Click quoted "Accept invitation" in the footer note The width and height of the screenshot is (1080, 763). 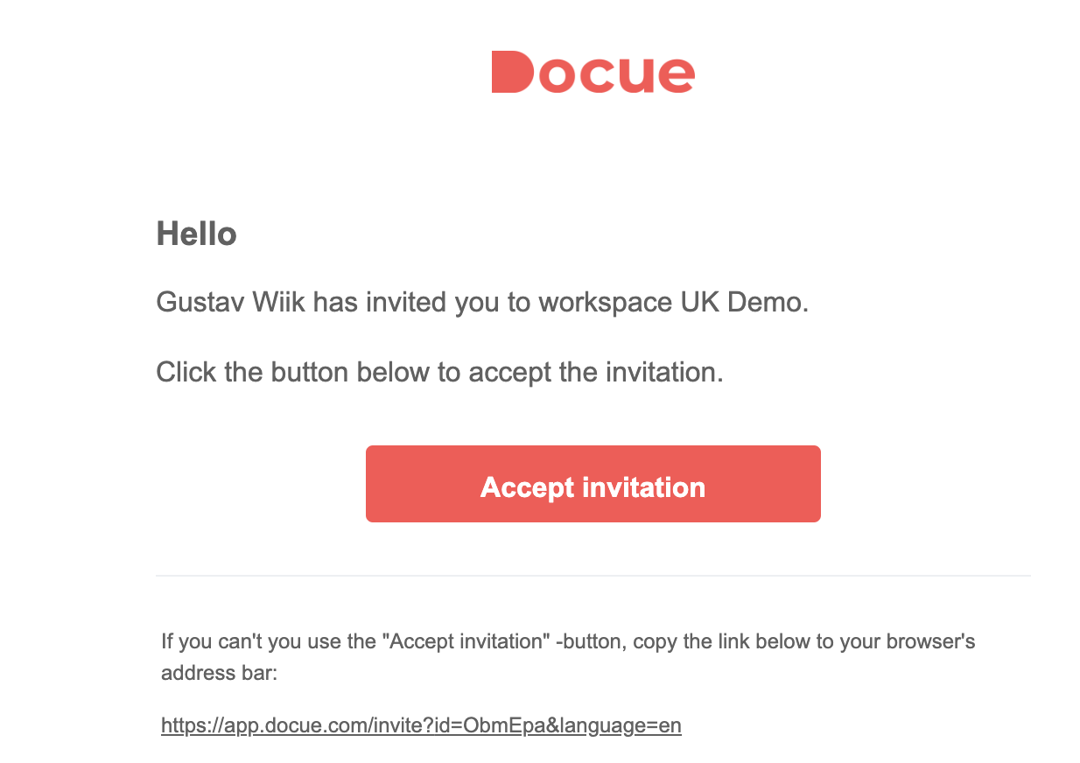466,641
